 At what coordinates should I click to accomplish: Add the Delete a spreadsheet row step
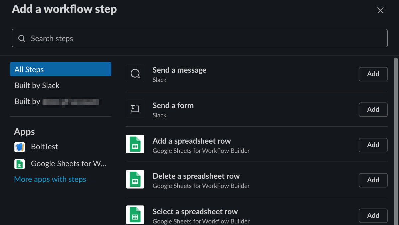[373, 180]
